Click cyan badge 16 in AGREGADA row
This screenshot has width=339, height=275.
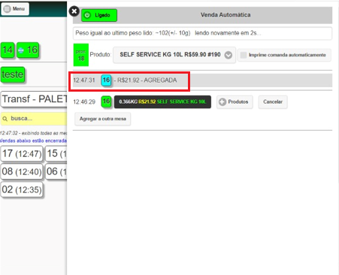(106, 80)
